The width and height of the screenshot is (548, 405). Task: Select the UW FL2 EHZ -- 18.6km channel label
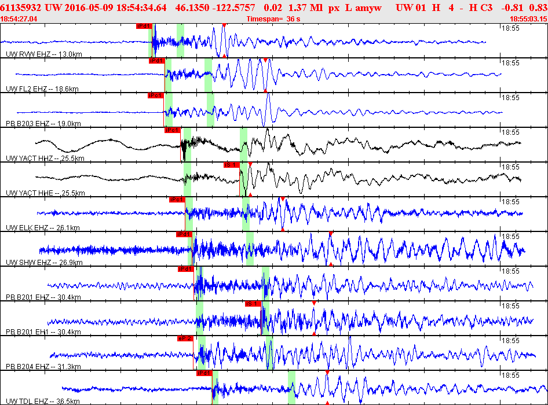42,89
